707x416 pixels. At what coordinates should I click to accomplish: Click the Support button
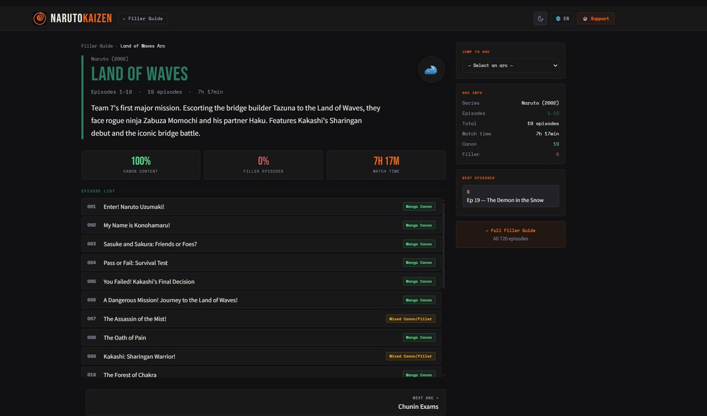point(596,19)
